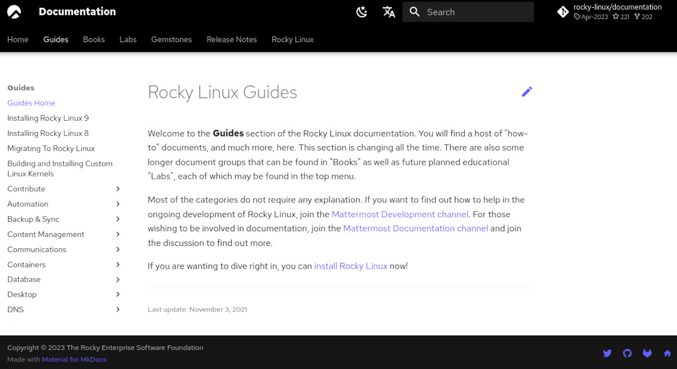The height and width of the screenshot is (369, 677).
Task: Click the Mattermost Documentation channel link
Action: pos(415,228)
